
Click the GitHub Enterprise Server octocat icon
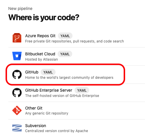pyautogui.click(x=17, y=93)
